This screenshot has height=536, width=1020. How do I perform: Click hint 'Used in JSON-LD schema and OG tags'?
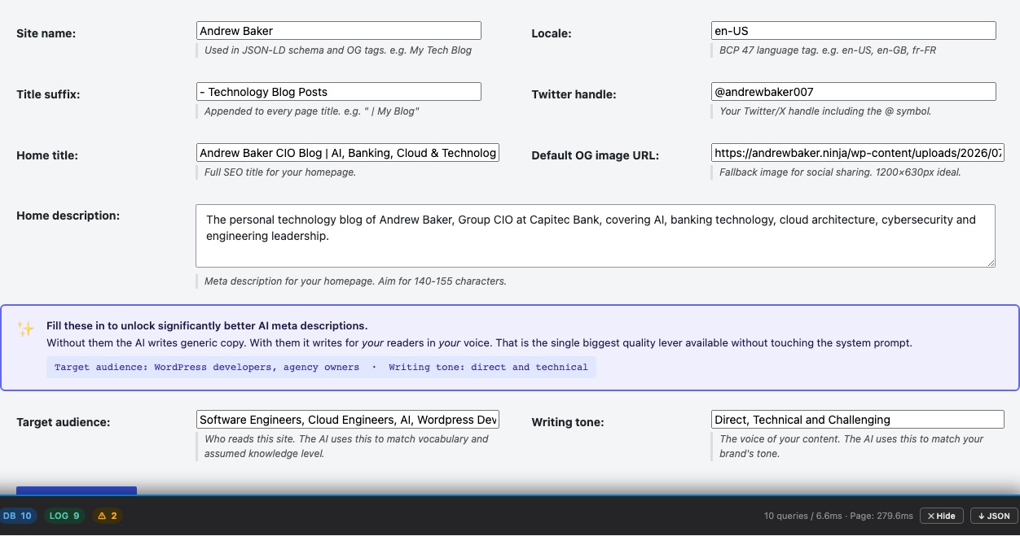click(x=338, y=50)
